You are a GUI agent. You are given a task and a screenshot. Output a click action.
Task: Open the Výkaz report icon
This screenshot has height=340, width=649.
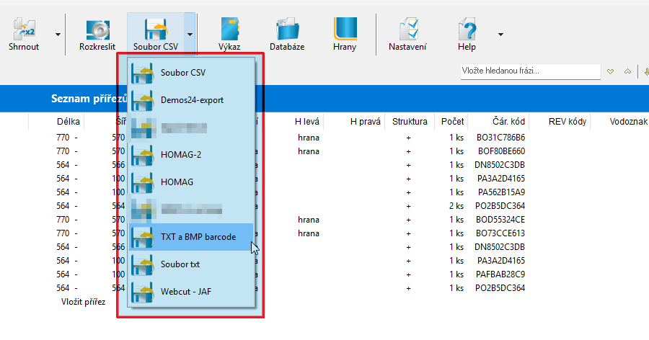(x=229, y=35)
